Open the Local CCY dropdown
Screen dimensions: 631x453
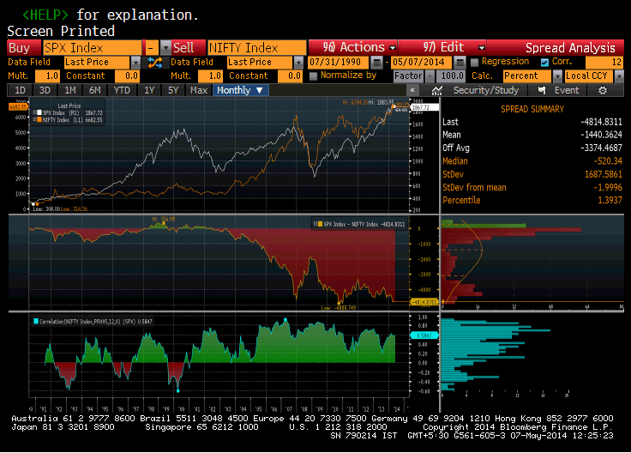(619, 76)
